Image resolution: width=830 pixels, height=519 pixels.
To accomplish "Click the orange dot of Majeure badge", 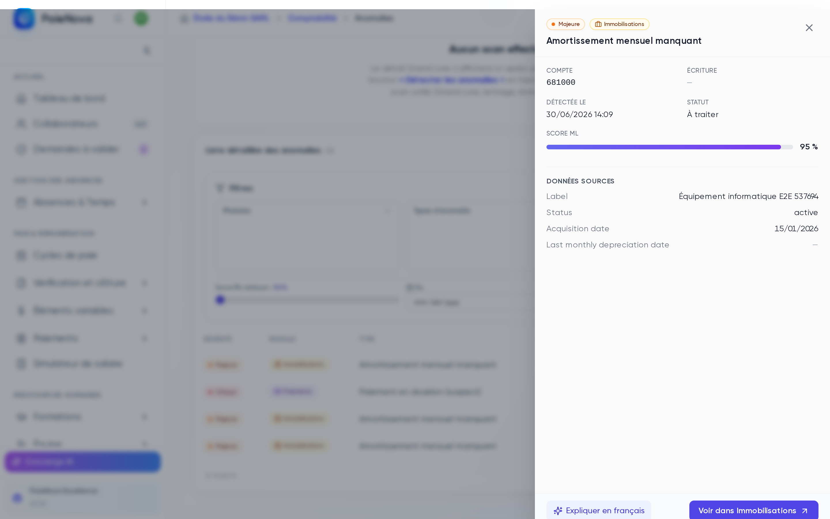I will (553, 25).
